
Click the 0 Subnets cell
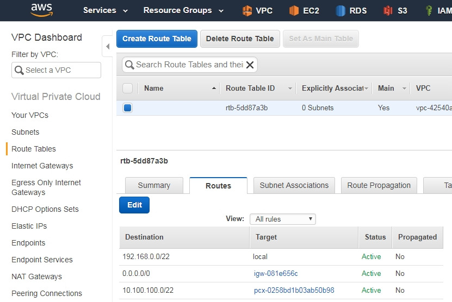coord(318,108)
